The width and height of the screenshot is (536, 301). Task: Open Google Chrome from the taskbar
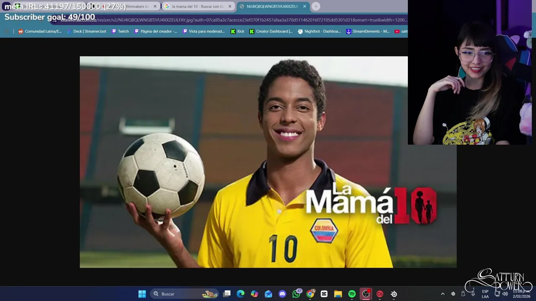click(310, 294)
